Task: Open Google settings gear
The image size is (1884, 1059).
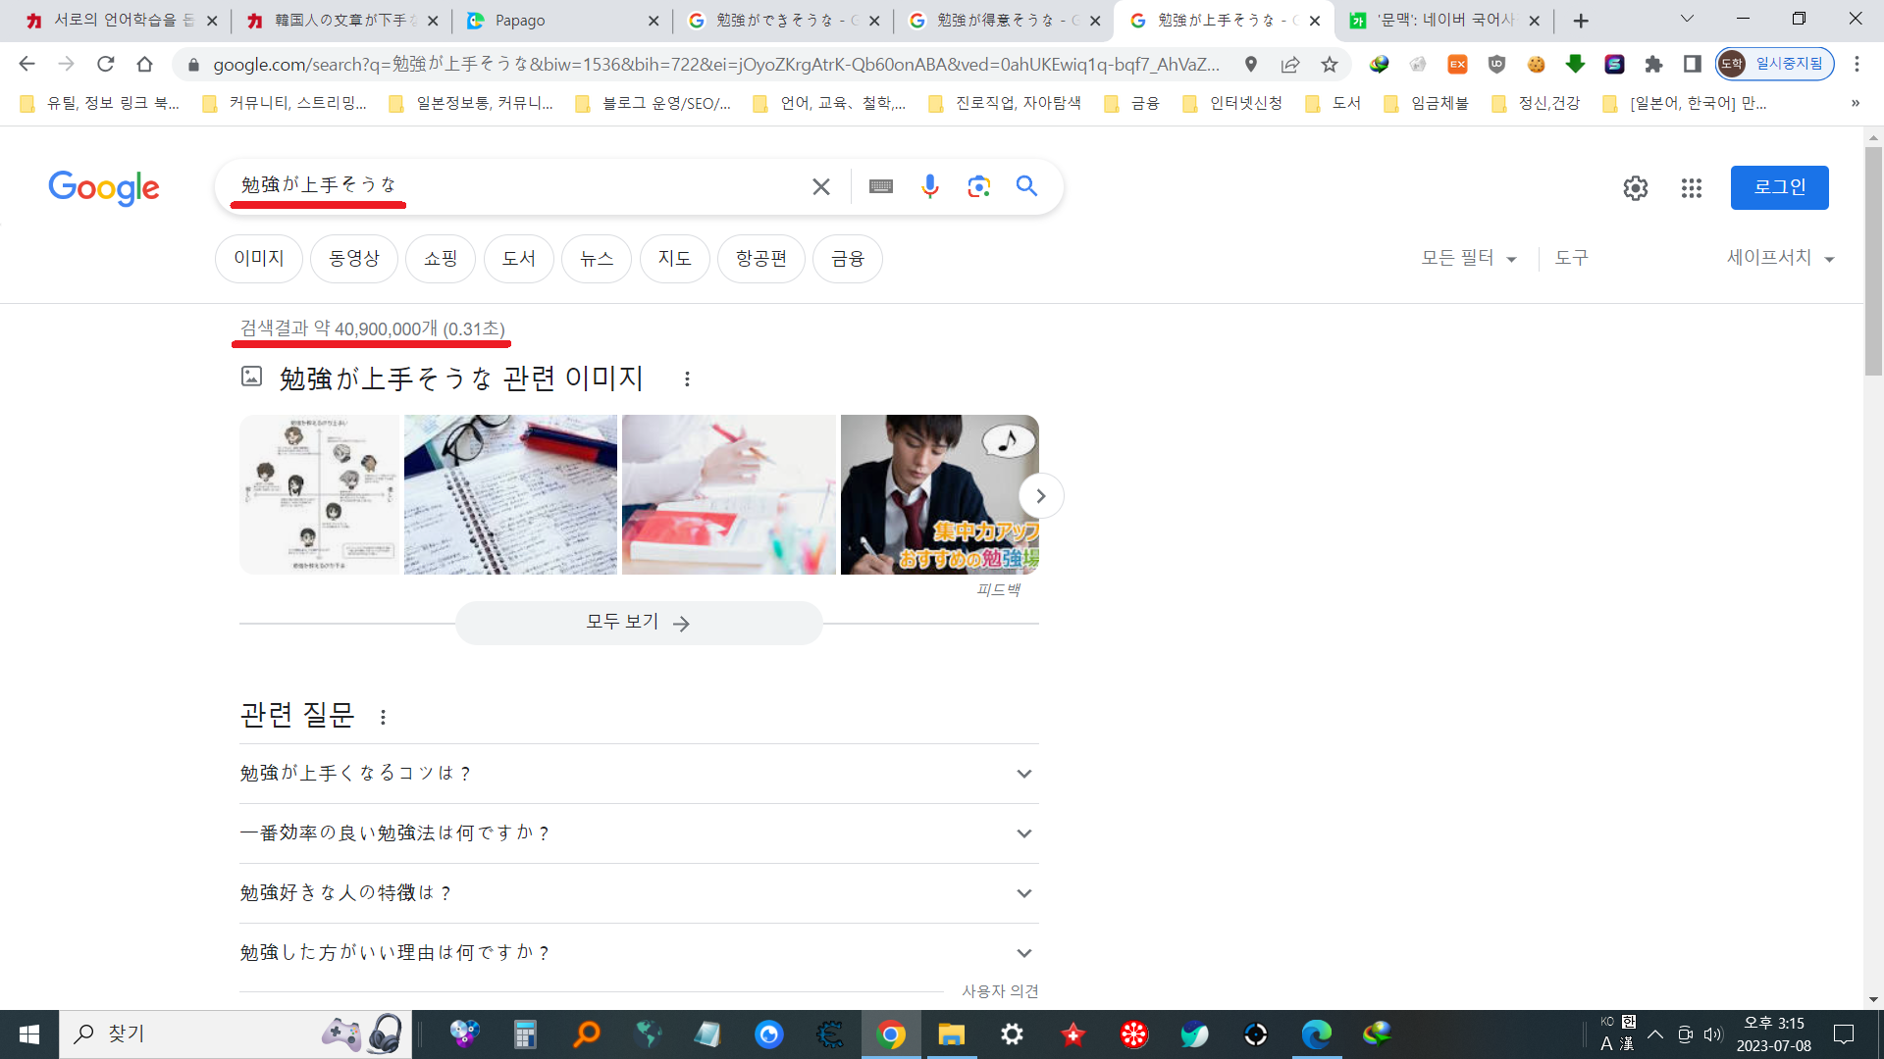Action: [1635, 188]
